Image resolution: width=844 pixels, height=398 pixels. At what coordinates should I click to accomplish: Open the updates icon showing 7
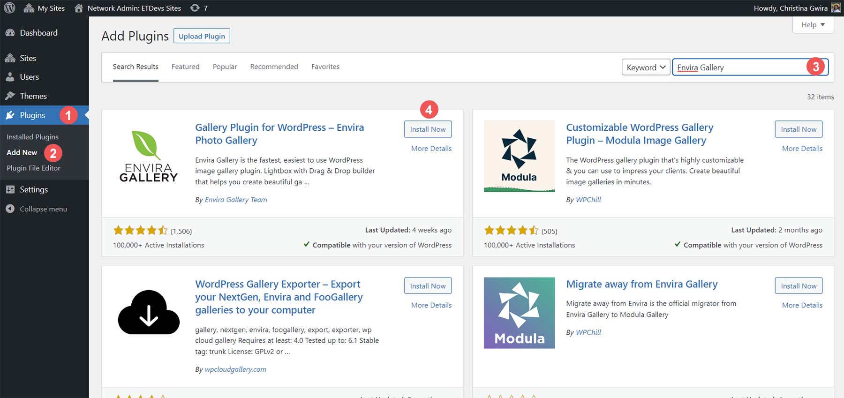tap(195, 8)
